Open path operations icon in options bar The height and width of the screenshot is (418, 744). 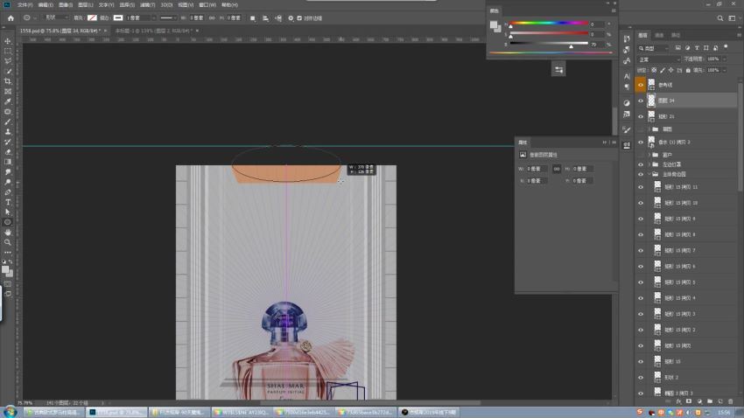[252, 18]
